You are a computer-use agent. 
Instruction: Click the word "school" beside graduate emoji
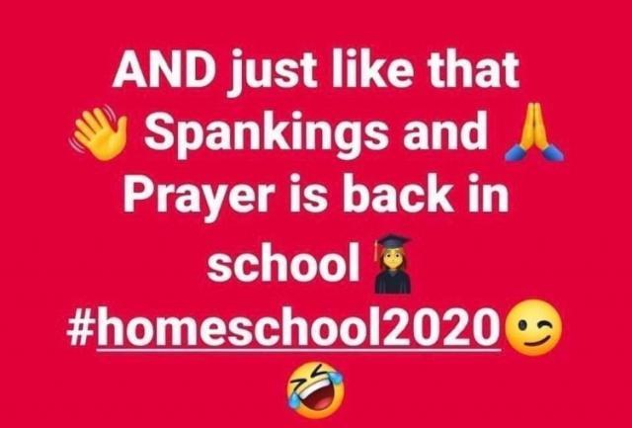tap(283, 263)
